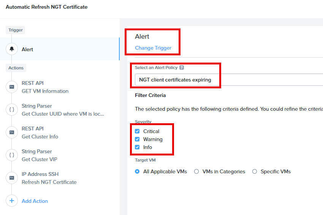Open the Alert Policy help question icon

(182, 67)
